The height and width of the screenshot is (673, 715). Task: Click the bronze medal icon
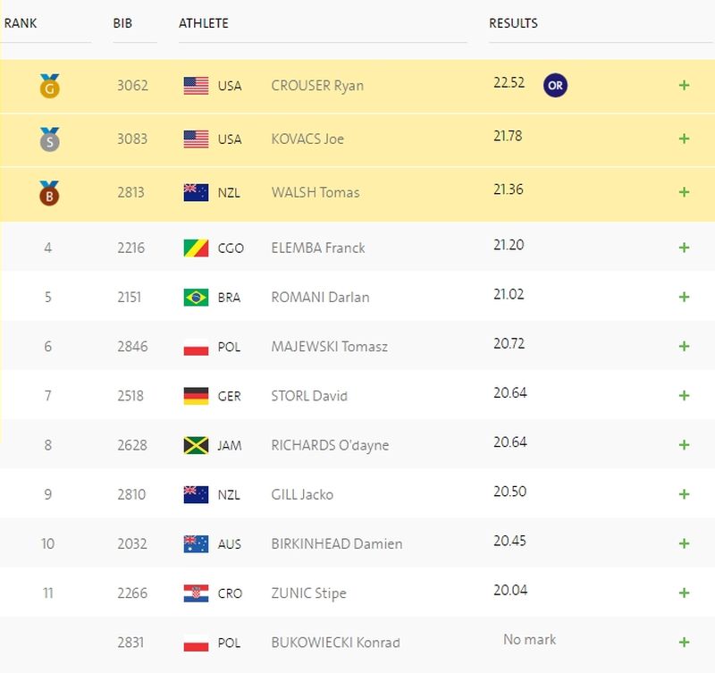[x=49, y=193]
